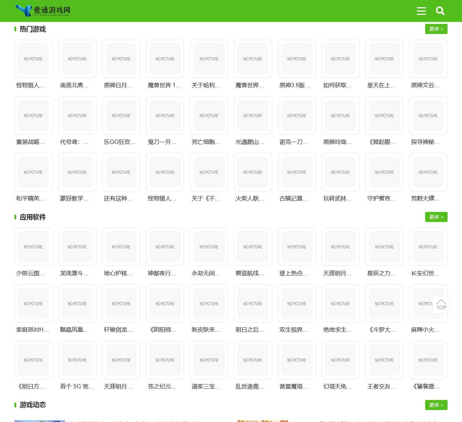This screenshot has width=462, height=422.
Task: Click the 还有这种 thumbnail
Action: 121,172
